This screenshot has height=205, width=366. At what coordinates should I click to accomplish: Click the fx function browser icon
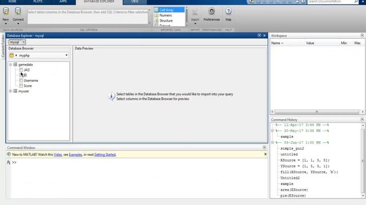pyautogui.click(x=9, y=162)
